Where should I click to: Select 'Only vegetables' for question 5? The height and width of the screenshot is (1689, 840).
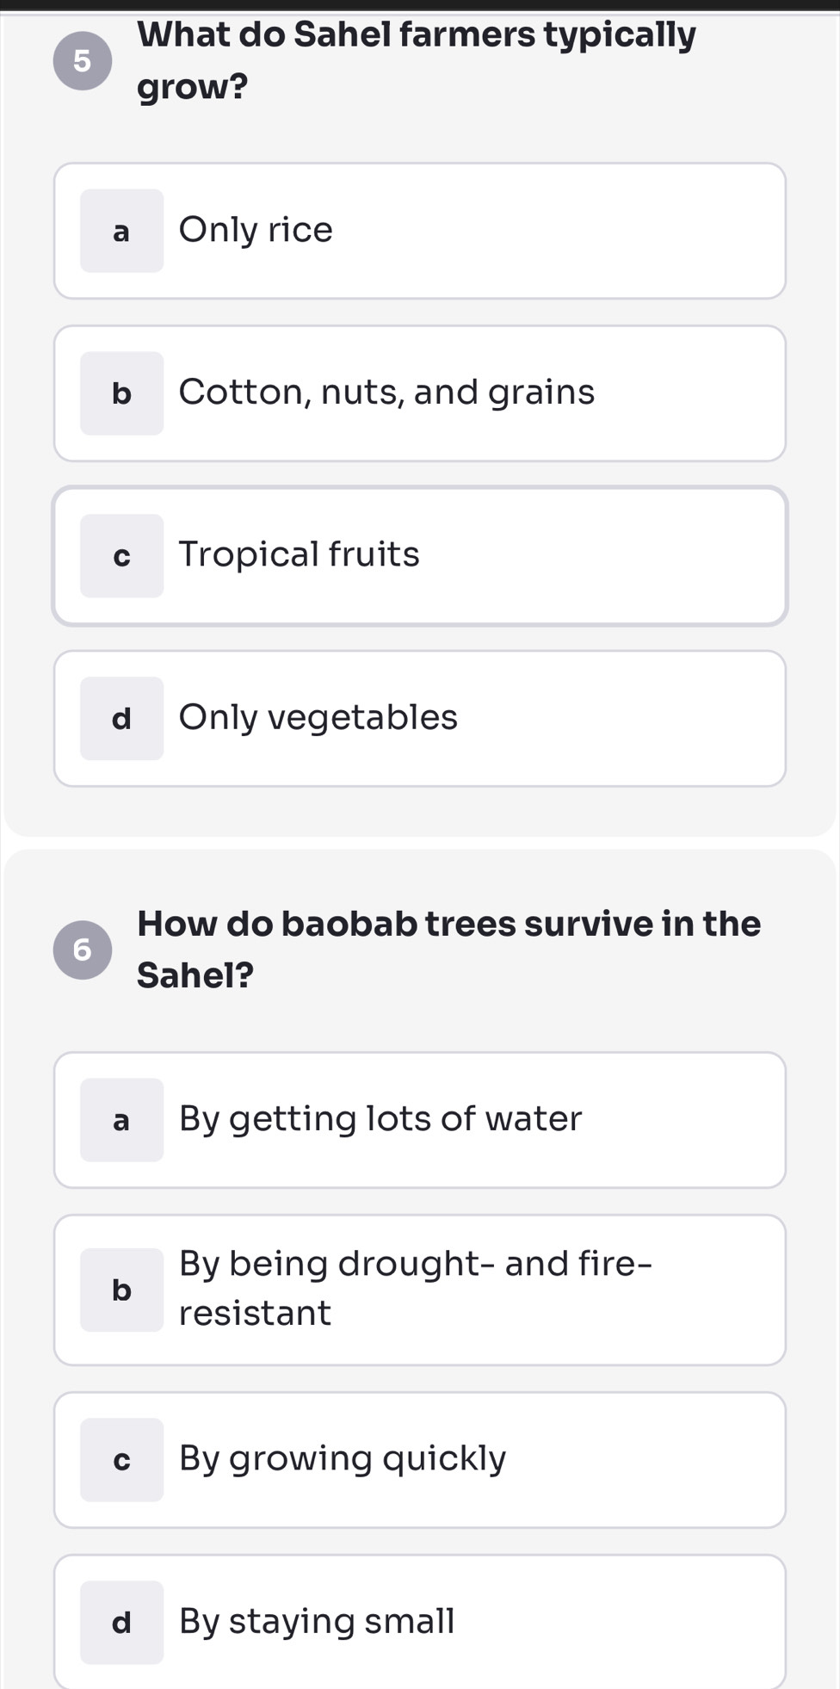pos(419,719)
